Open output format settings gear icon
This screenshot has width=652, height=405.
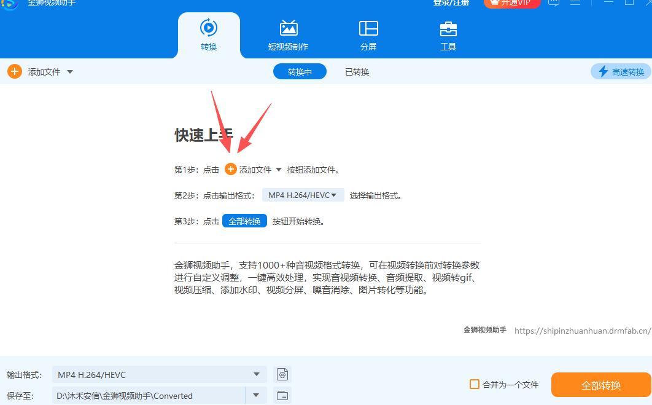282,374
